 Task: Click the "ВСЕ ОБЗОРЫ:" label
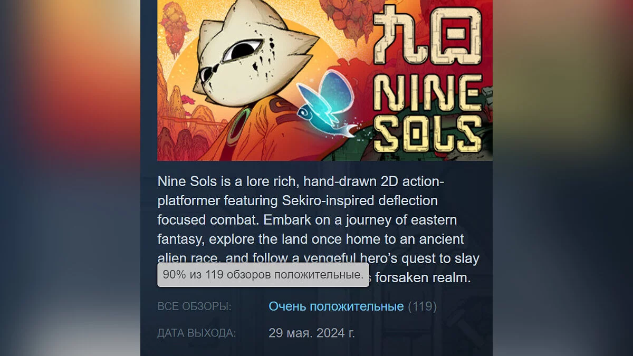click(194, 307)
